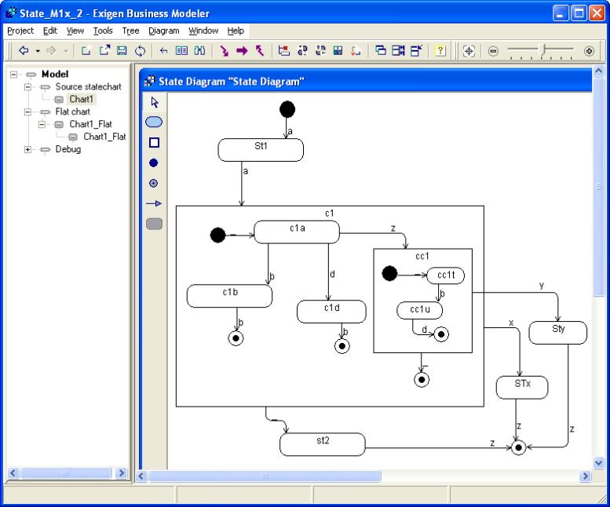Click the zoom-out minus magnifier icon

[494, 50]
